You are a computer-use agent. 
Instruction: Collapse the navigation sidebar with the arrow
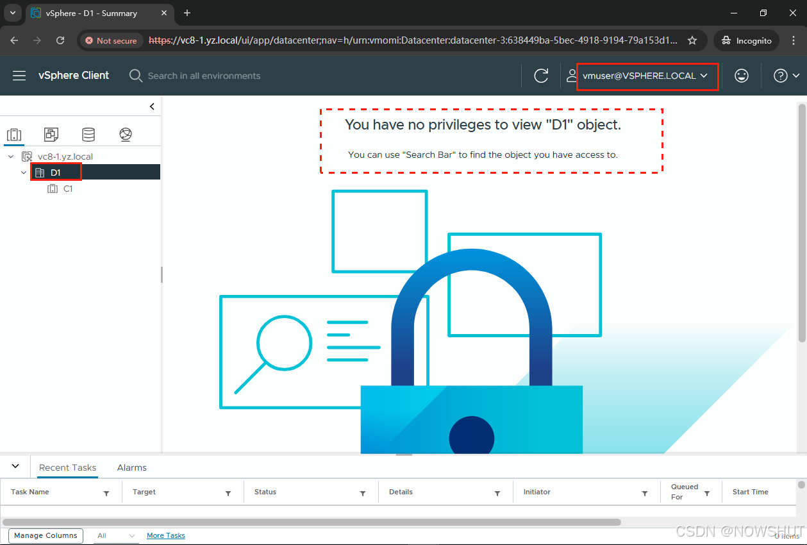coord(152,106)
